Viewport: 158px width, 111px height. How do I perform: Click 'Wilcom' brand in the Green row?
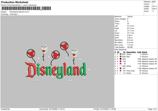point(145,54)
